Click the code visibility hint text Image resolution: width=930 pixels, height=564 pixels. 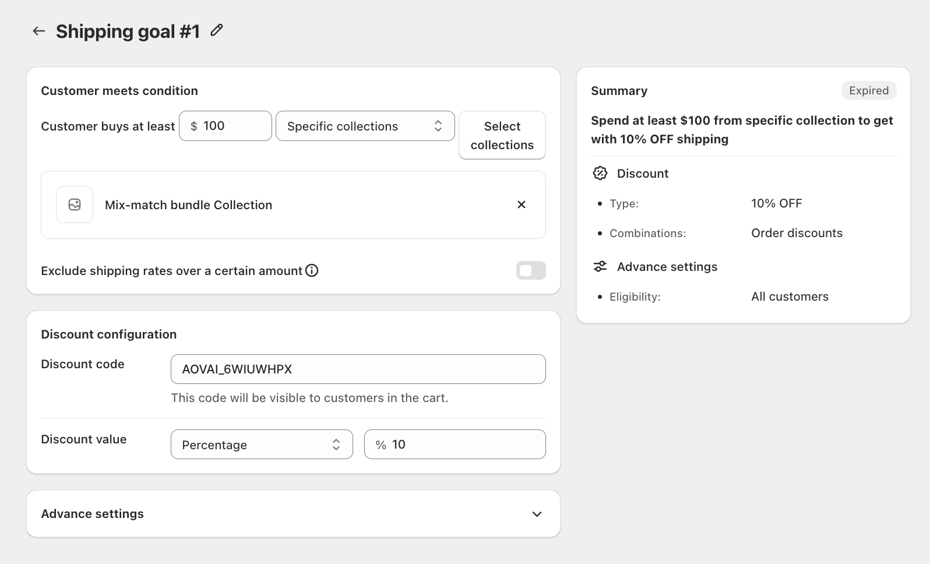pos(309,398)
